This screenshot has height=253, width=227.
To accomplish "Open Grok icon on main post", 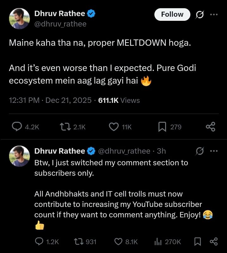I will click(200, 15).
